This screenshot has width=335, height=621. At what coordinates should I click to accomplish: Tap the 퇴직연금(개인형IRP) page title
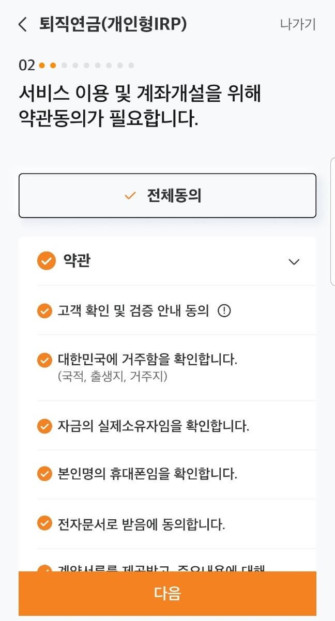pyautogui.click(x=113, y=24)
